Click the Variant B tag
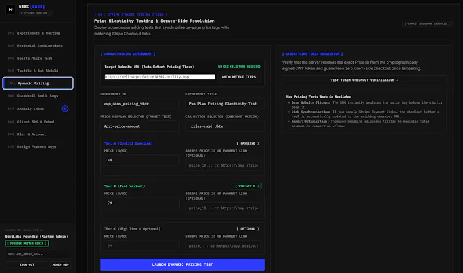Image resolution: width=463 pixels, height=273 pixels. tap(247, 186)
